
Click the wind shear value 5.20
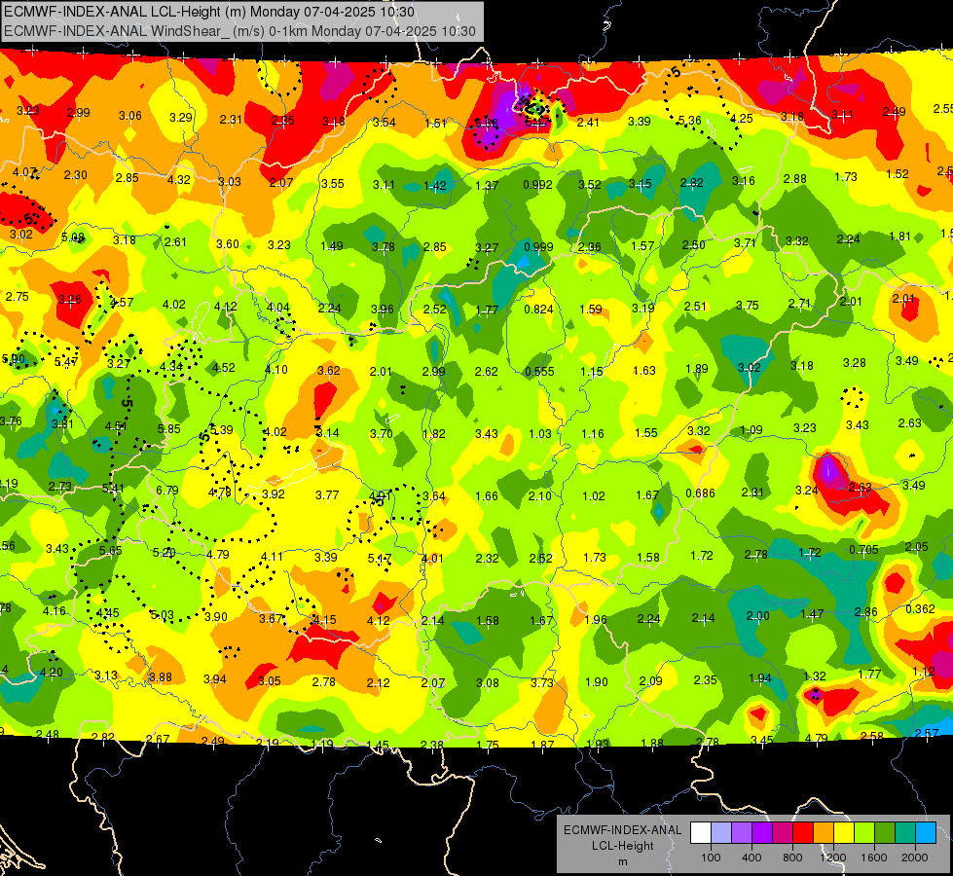pyautogui.click(x=165, y=553)
